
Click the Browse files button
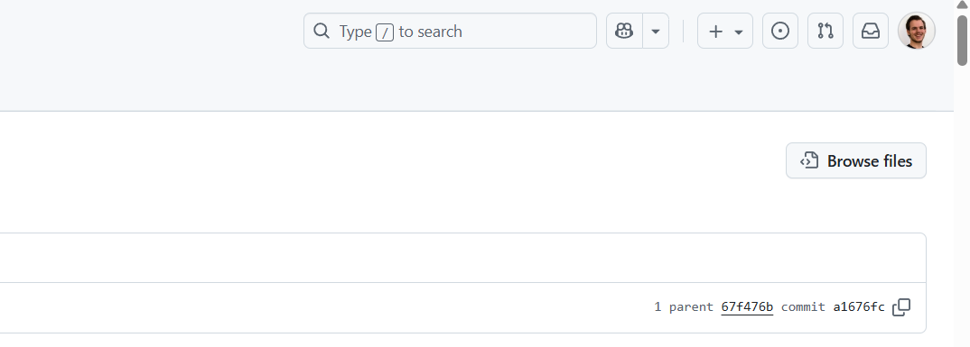855,160
